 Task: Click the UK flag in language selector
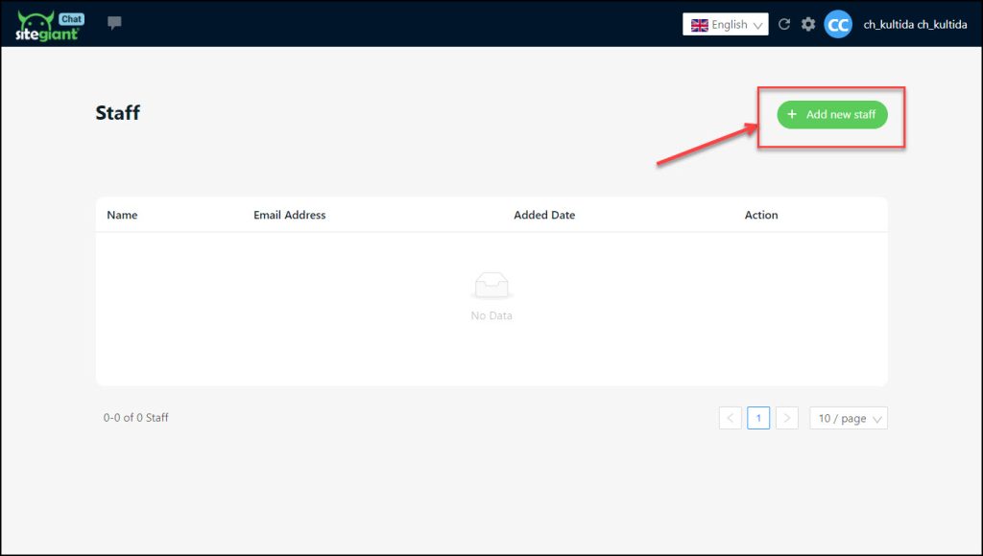[699, 25]
